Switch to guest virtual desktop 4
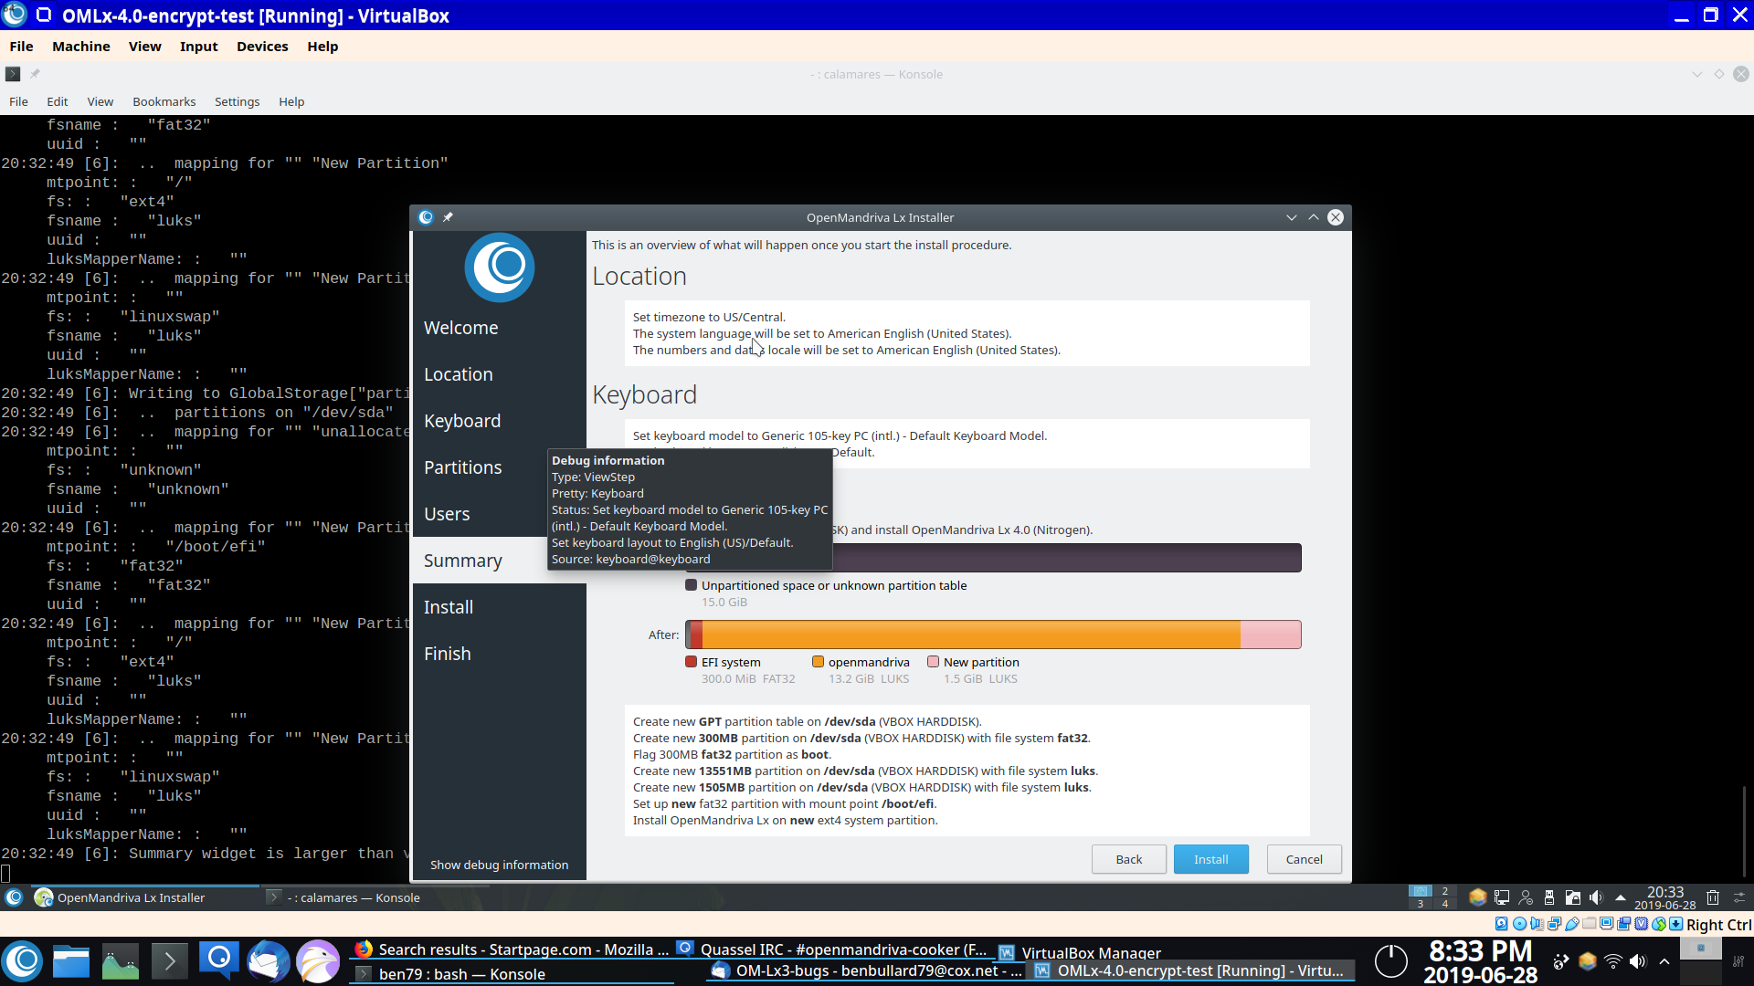1754x986 pixels. pyautogui.click(x=1444, y=904)
